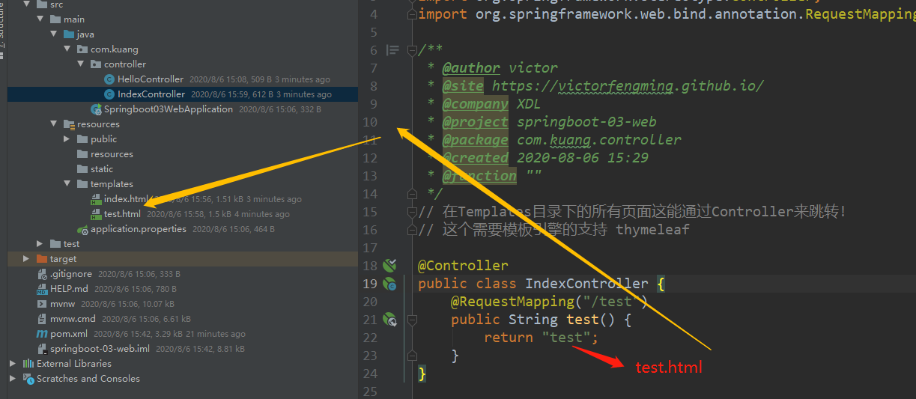The height and width of the screenshot is (399, 916).
Task: Fold the line comment block at line 15
Action: pyautogui.click(x=411, y=212)
